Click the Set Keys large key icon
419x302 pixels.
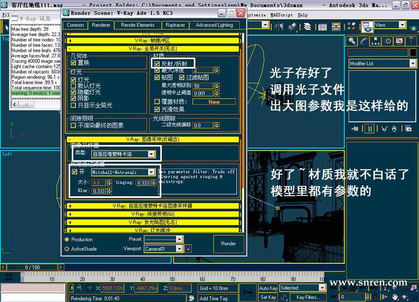[247, 293]
